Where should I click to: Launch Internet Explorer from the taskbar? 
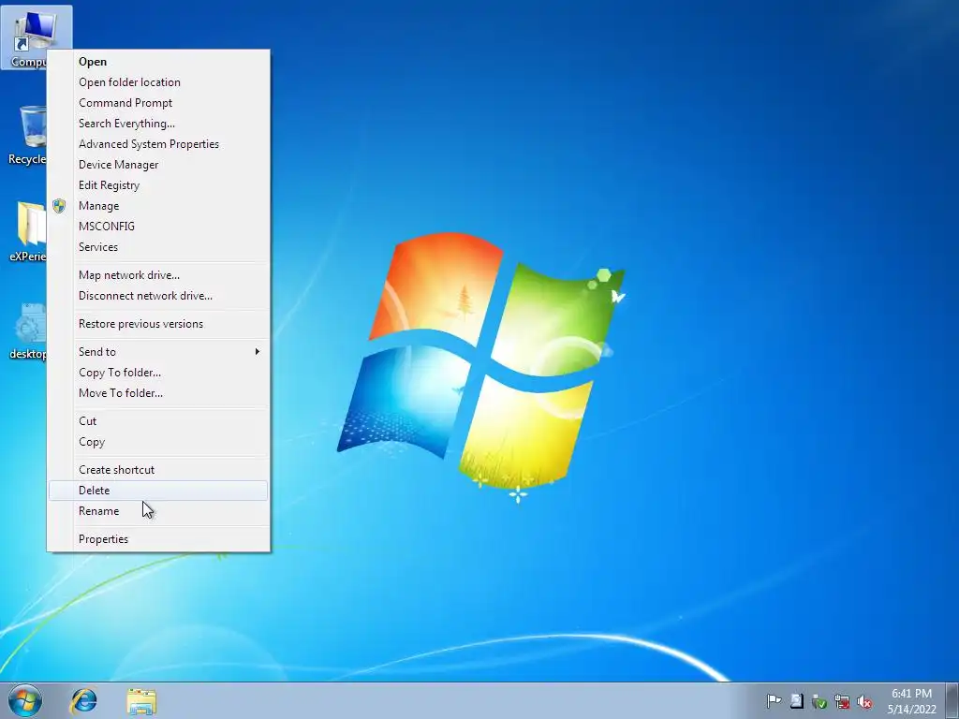coord(83,700)
